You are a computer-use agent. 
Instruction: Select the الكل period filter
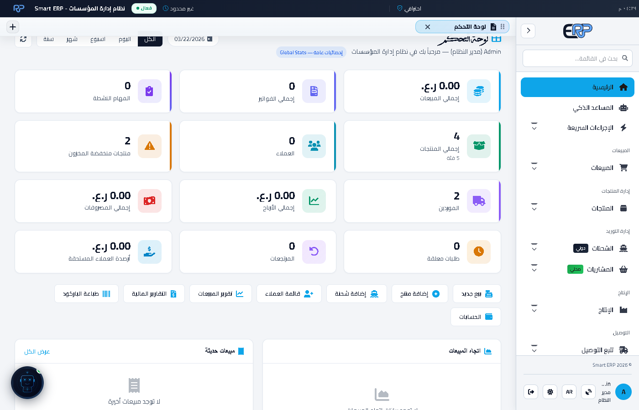(x=150, y=39)
